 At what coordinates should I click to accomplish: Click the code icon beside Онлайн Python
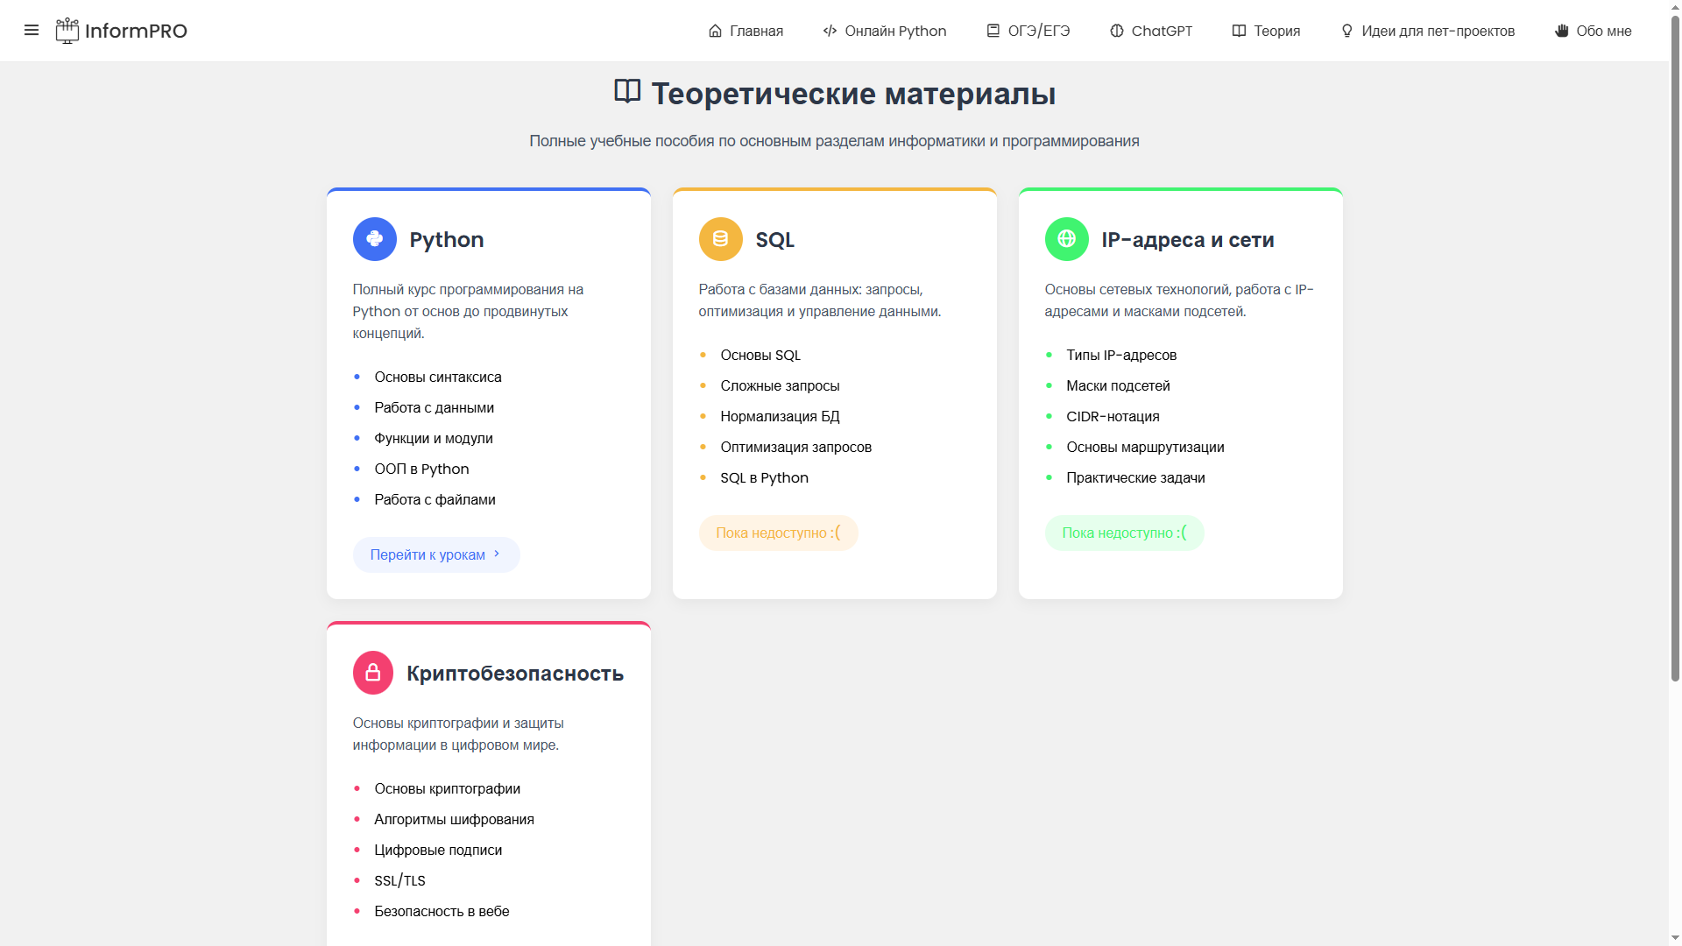(830, 31)
